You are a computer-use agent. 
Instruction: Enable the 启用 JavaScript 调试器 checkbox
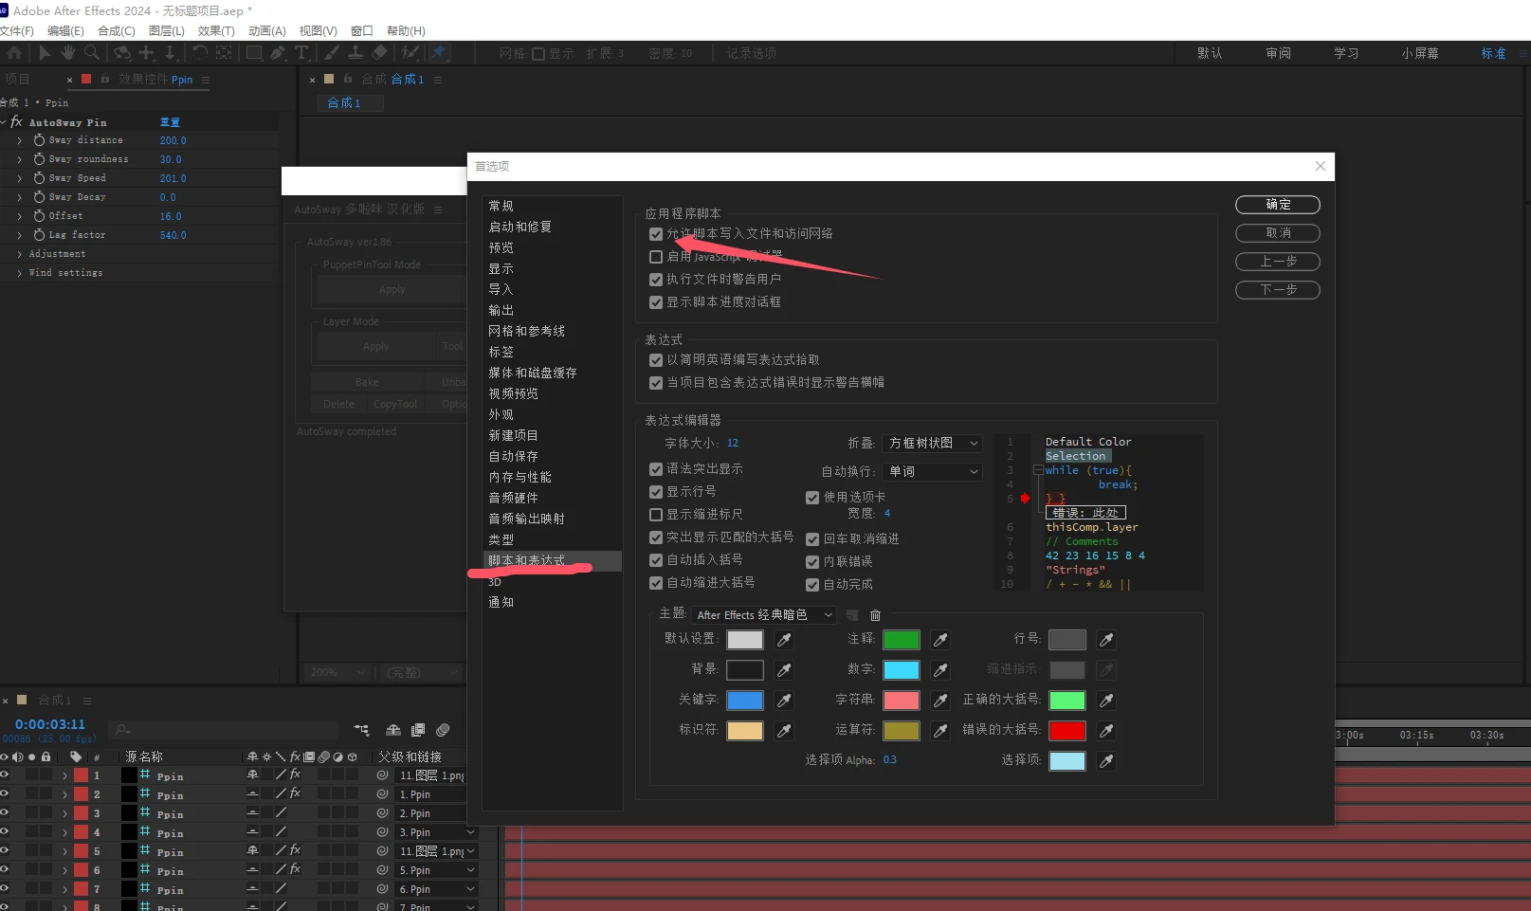656,257
